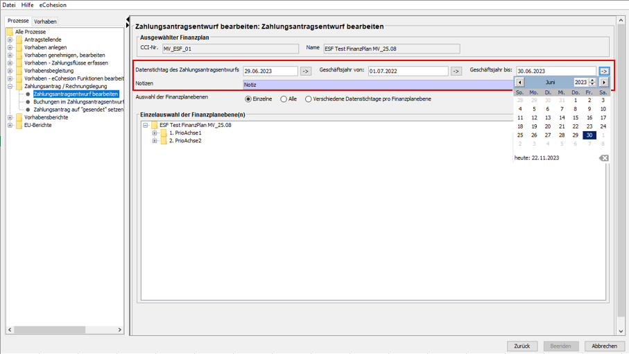Switch to the Vorhaben tab
The width and height of the screenshot is (629, 354).
coord(46,22)
